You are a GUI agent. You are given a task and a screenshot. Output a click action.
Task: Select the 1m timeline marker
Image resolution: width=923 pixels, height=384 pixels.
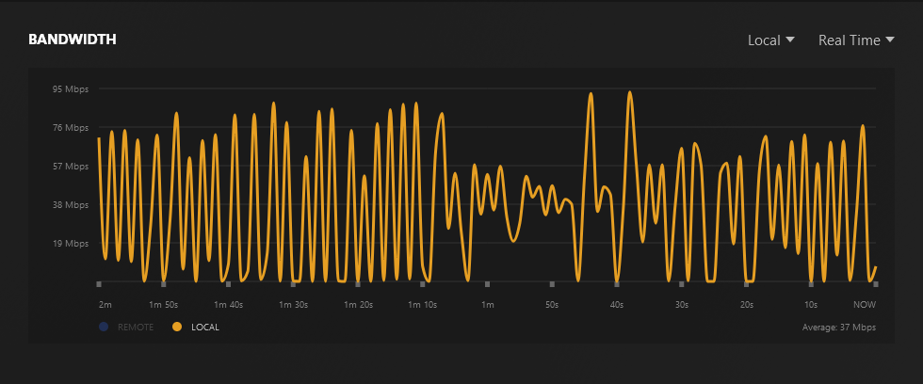(x=488, y=284)
